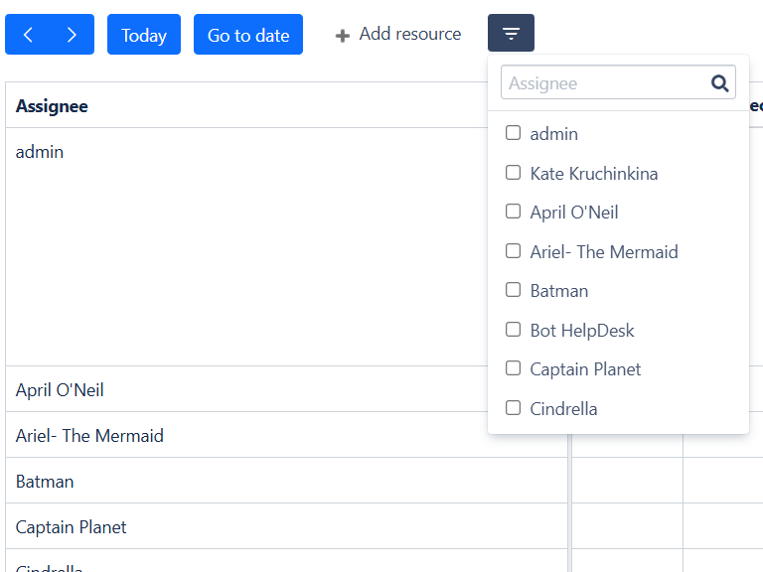This screenshot has height=572, width=763.
Task: Click the next period right arrow
Action: (x=72, y=35)
